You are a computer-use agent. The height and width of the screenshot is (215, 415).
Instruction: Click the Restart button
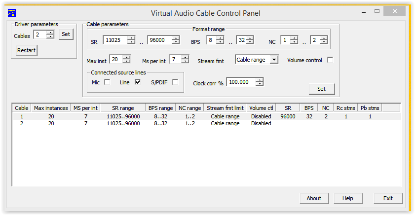(27, 50)
